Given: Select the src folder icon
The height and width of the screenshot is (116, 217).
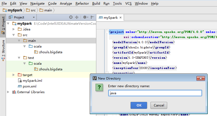Looking at the screenshot, I should click(20, 35).
